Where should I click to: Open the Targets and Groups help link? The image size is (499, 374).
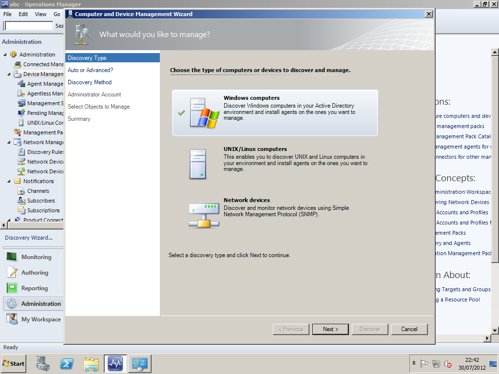point(463,289)
